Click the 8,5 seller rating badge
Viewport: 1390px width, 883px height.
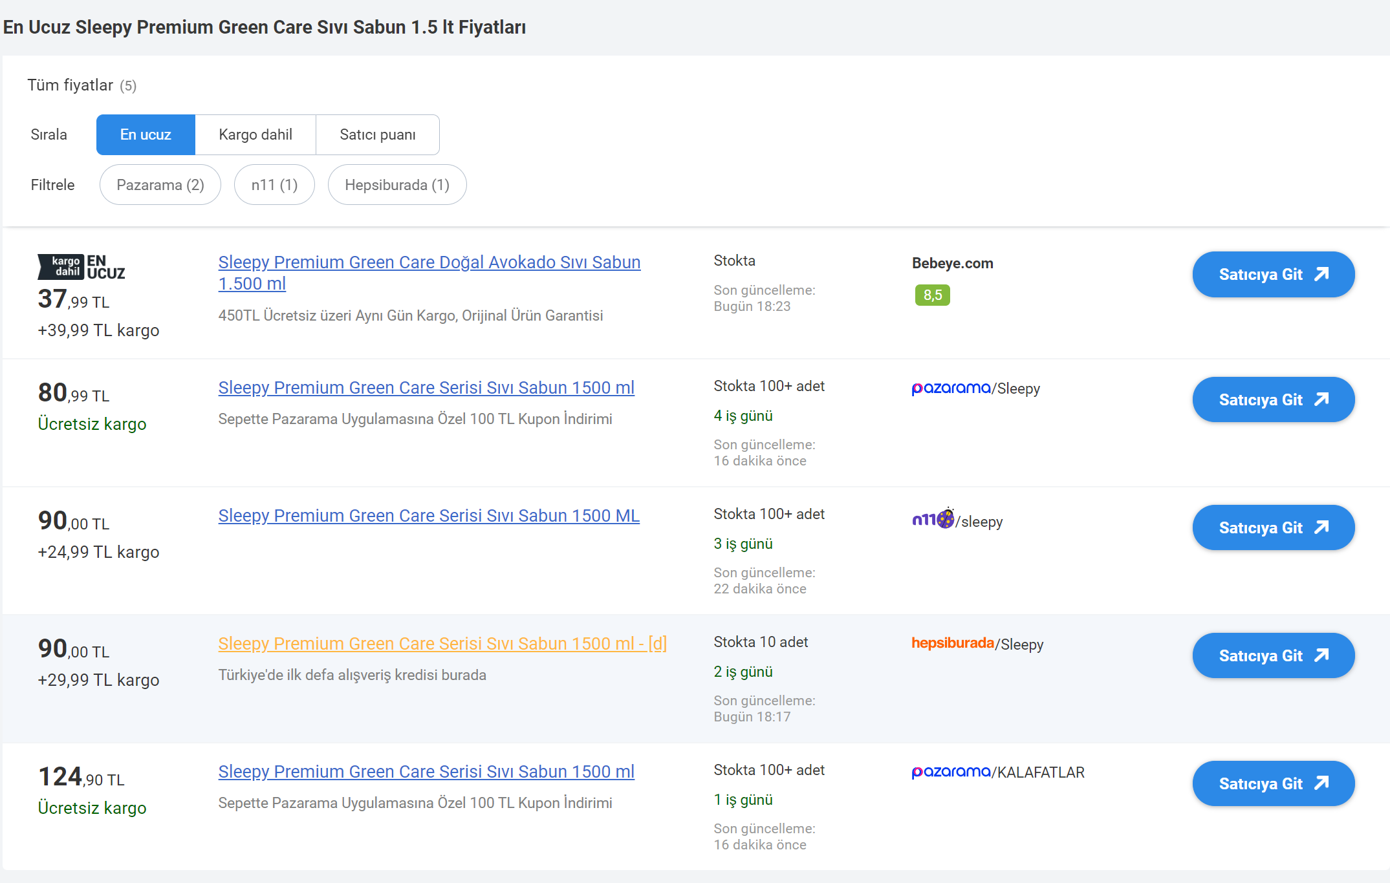click(933, 295)
